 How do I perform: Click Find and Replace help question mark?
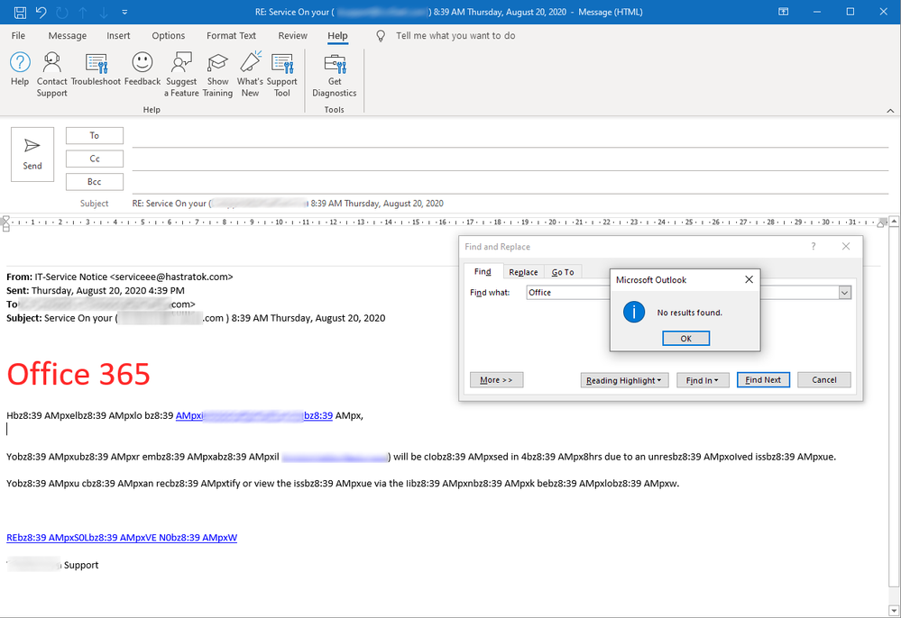(x=814, y=247)
